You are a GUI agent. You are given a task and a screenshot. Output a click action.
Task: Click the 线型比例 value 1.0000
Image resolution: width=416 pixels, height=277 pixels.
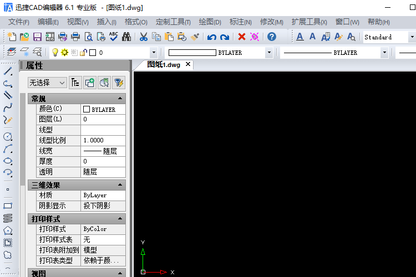[103, 141]
